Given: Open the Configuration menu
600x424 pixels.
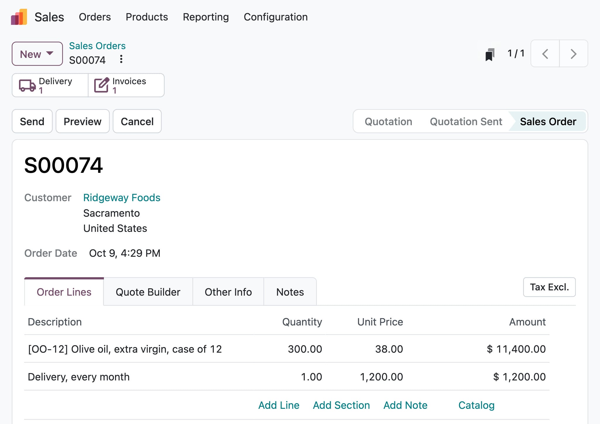Looking at the screenshot, I should pos(276,17).
